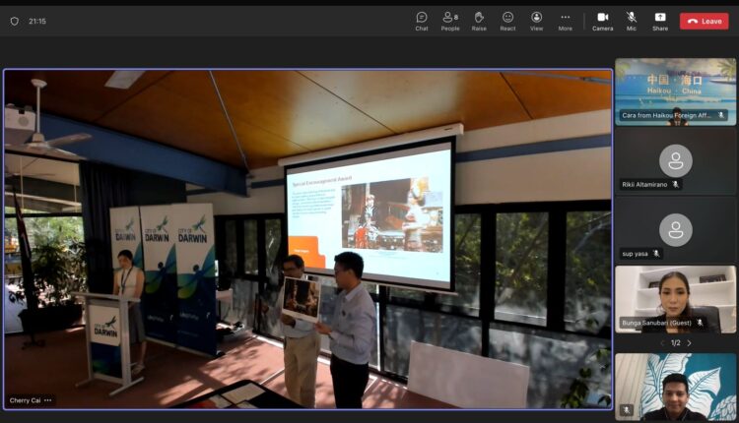Raise your hand in the meeting
The width and height of the screenshot is (739, 423).
(x=479, y=21)
